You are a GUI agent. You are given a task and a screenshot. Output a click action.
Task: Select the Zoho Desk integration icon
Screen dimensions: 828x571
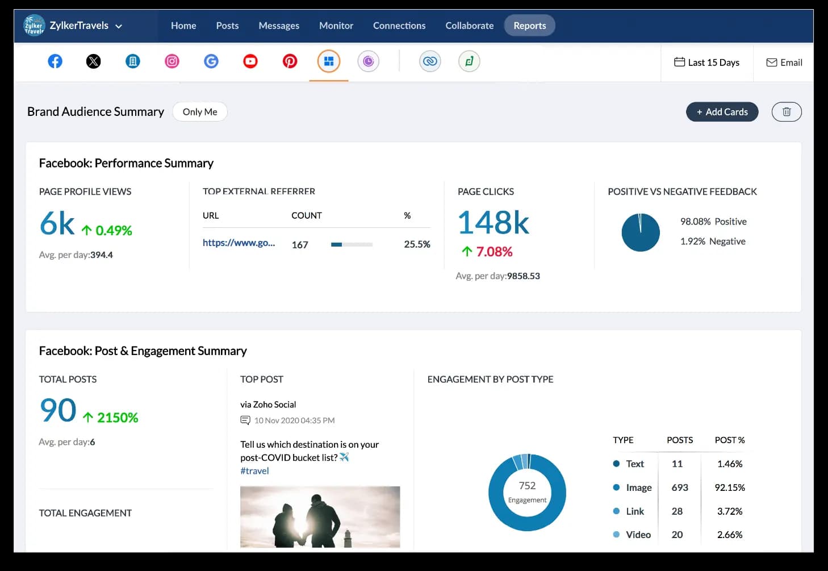(469, 61)
